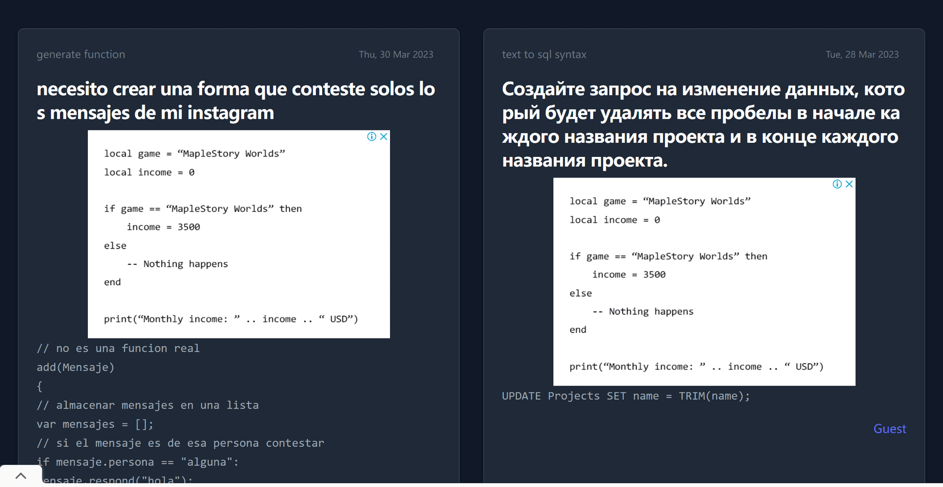Expand the 'generate function' category label

(81, 54)
